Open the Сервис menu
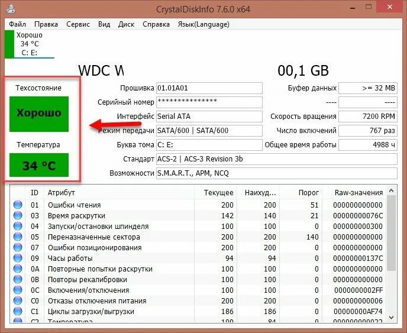407x333 pixels. 78,24
